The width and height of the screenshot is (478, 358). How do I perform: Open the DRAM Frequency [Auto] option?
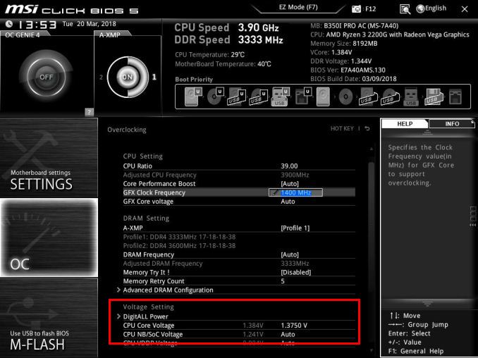tap(290, 254)
